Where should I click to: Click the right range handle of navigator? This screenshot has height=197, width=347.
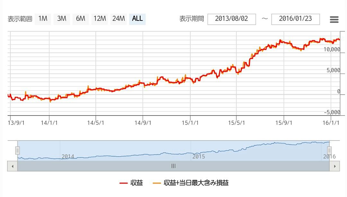[329, 150]
